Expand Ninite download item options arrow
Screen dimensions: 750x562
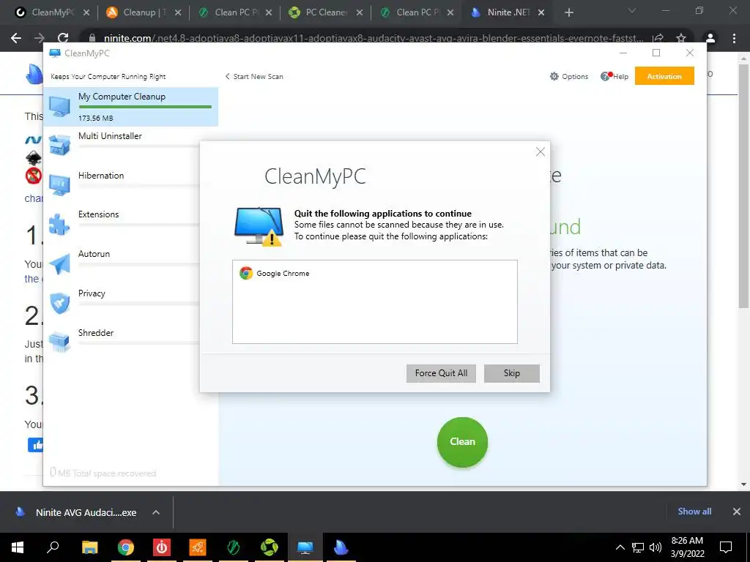pyautogui.click(x=155, y=512)
